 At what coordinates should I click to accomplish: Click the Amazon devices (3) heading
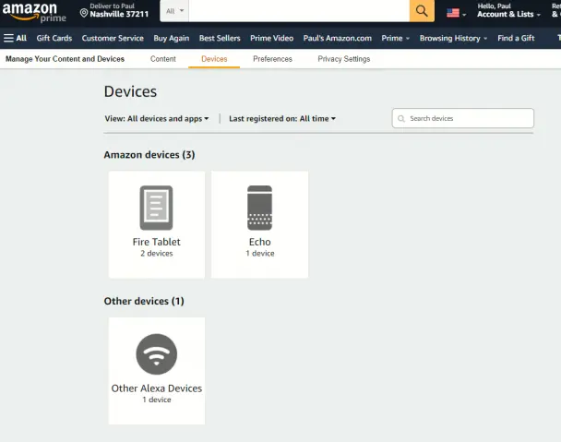tap(149, 155)
